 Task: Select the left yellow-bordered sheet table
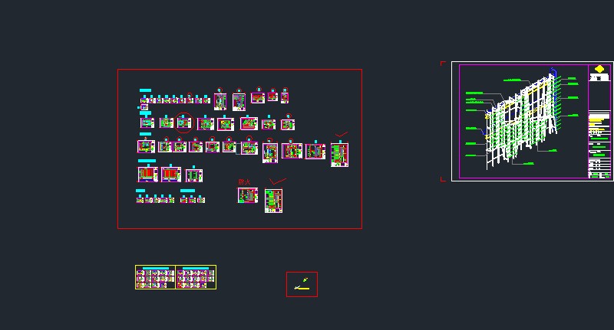[156, 277]
